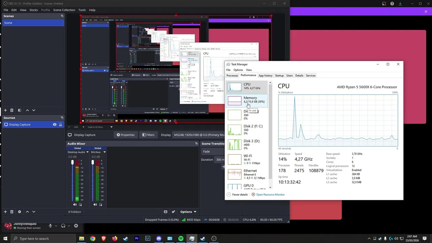This screenshot has width=432, height=243.
Task: Open audio mixer Options dropdown
Action: pos(188,212)
